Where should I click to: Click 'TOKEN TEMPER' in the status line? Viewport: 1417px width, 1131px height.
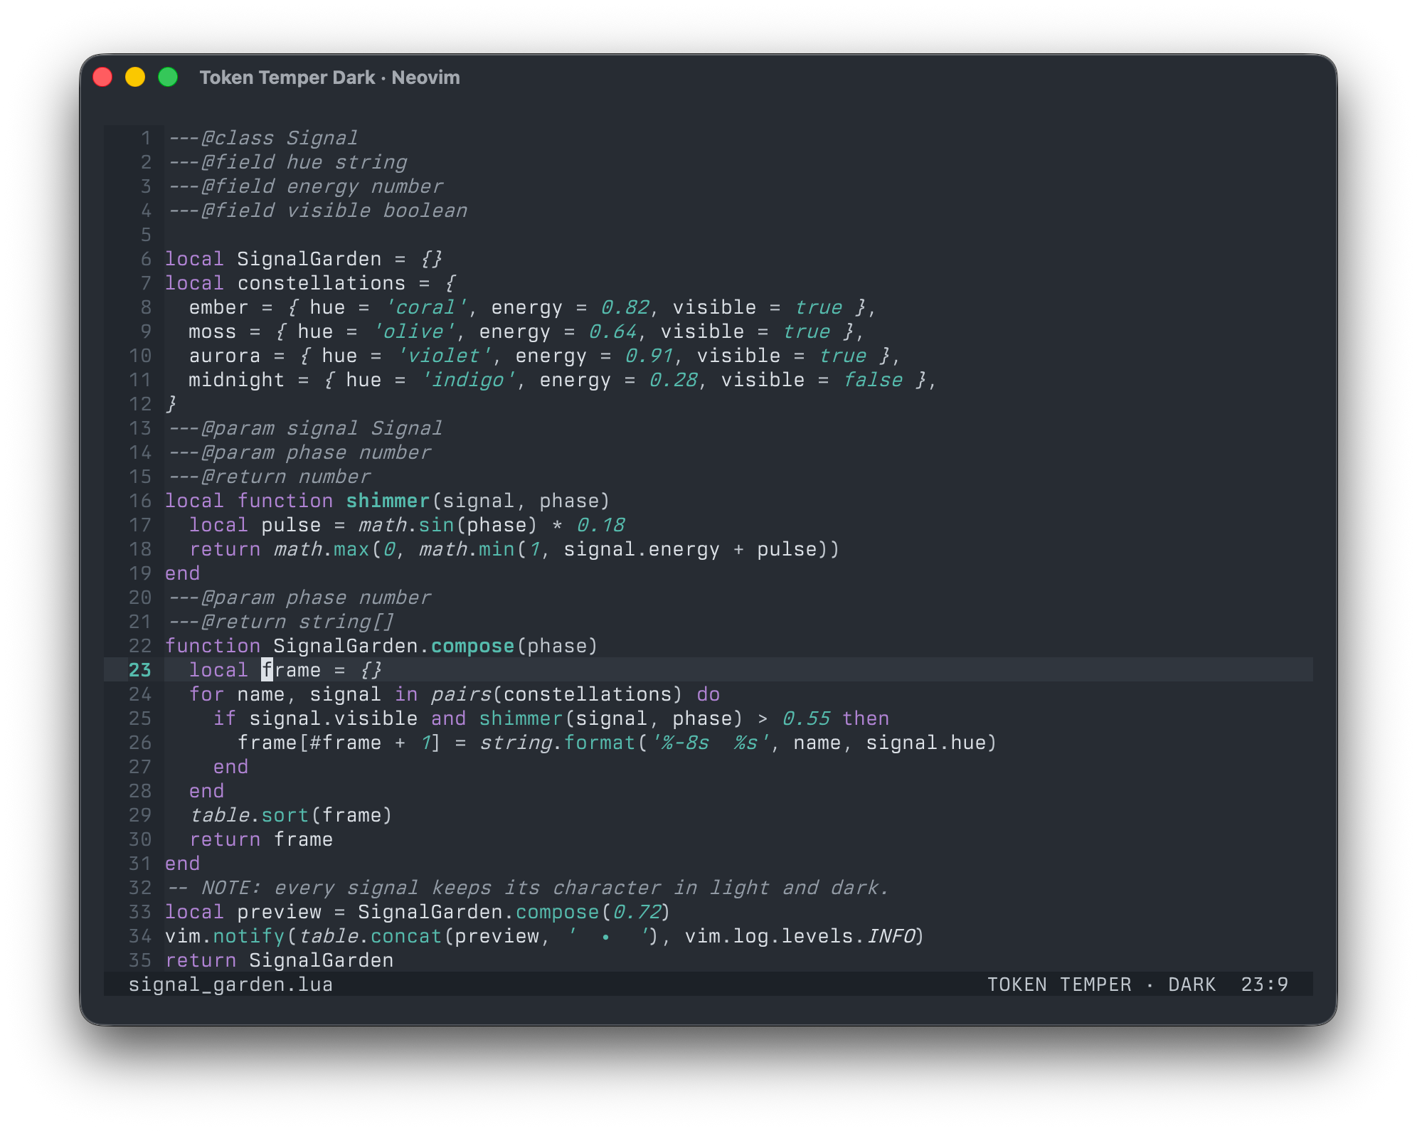pos(1058,984)
